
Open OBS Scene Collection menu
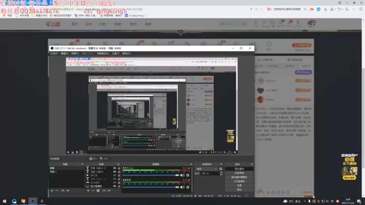click(x=103, y=53)
